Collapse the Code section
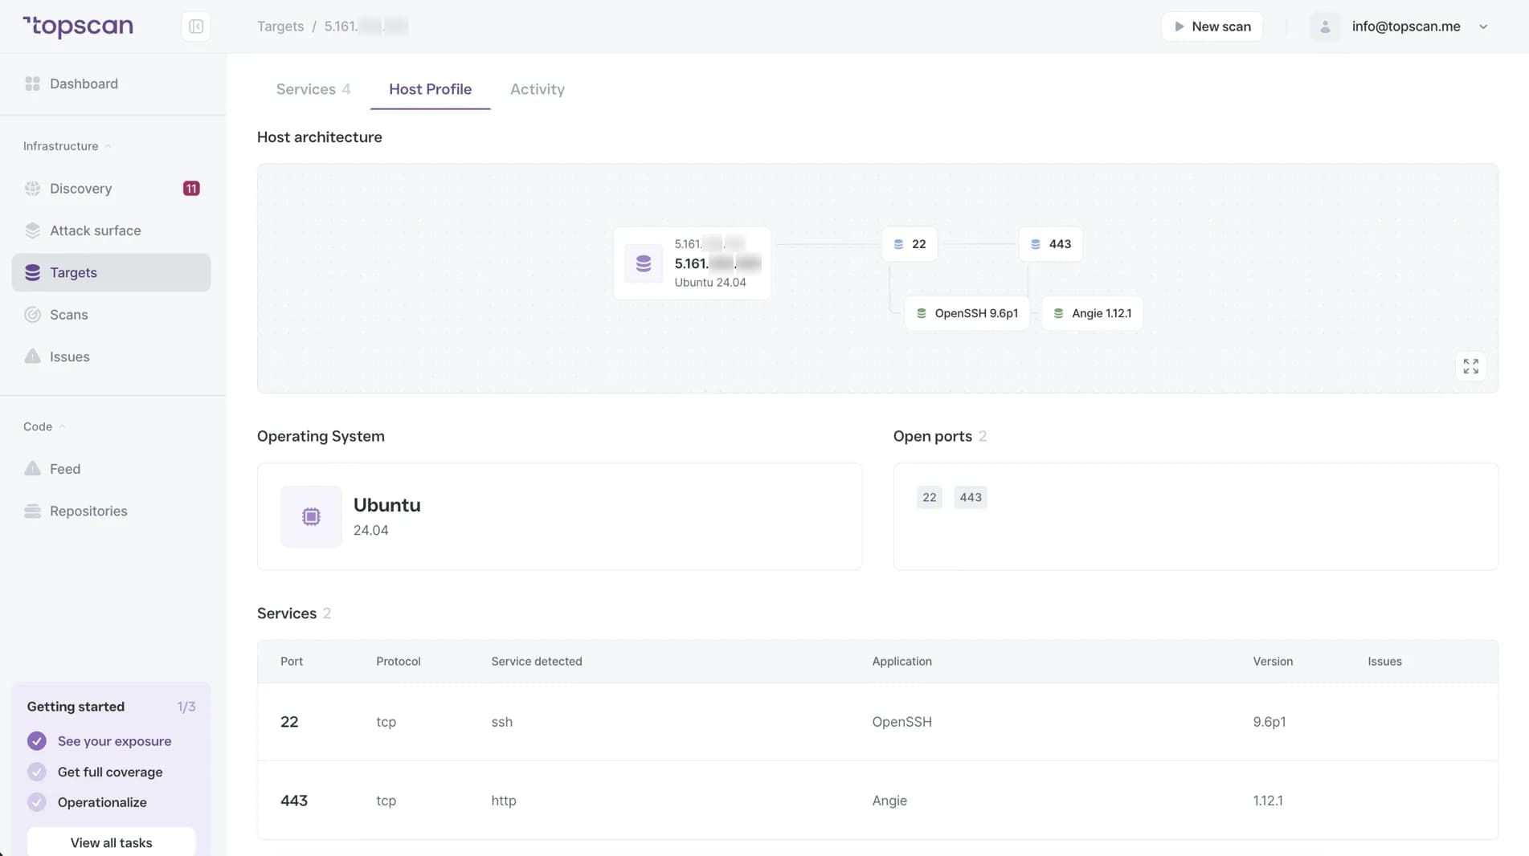Viewport: 1529px width, 856px height. (44, 426)
